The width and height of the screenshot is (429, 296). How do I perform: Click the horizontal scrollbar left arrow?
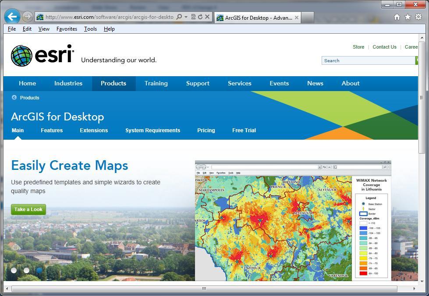[x=7, y=289]
